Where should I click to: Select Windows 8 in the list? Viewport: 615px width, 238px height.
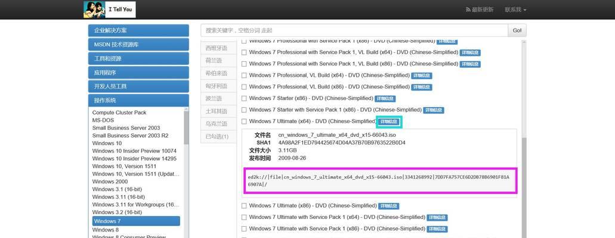(x=105, y=230)
